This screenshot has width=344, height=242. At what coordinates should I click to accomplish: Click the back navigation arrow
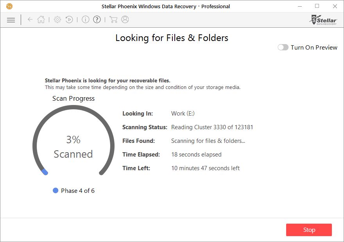(x=30, y=19)
